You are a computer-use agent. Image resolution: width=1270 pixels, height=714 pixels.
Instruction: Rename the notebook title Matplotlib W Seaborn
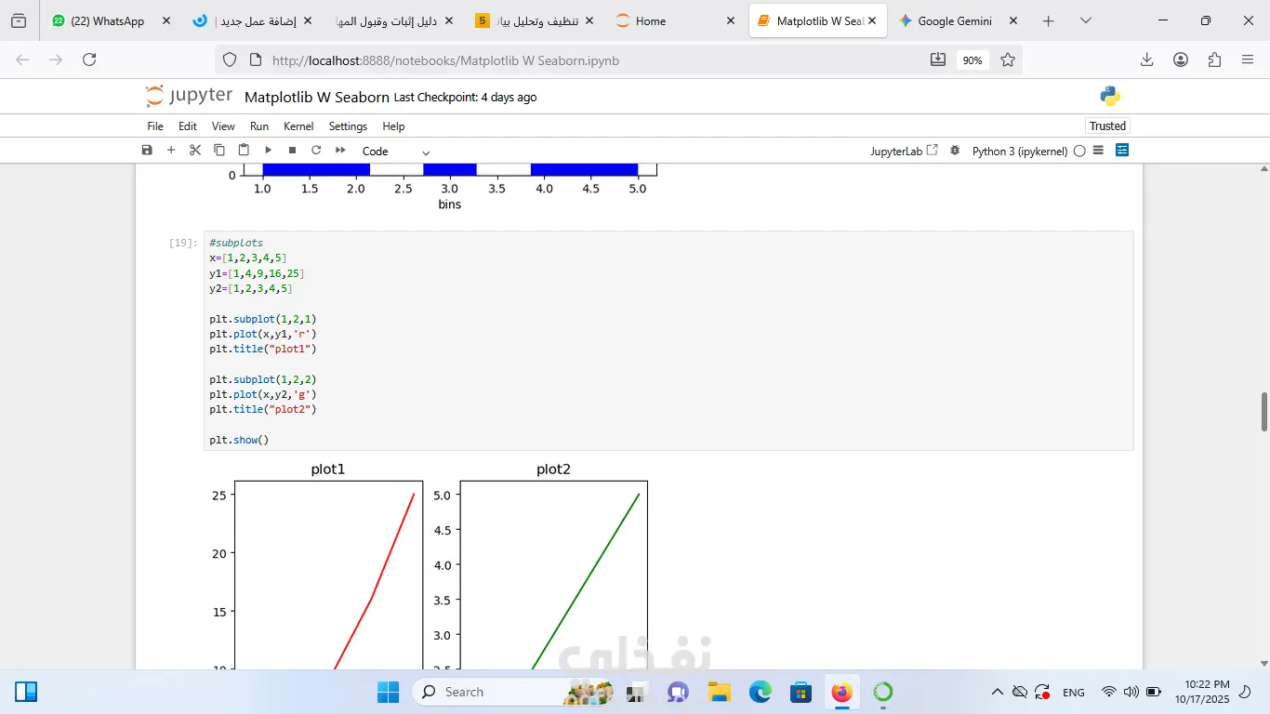tap(317, 98)
